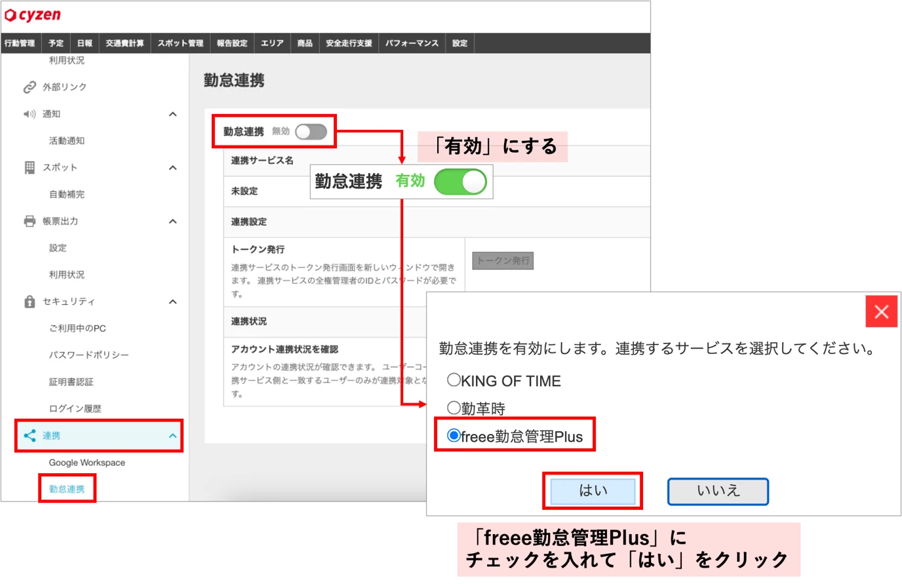Viewport: 902px width, 584px height.
Task: Click the 通知 speaker icon
Action: 29,114
